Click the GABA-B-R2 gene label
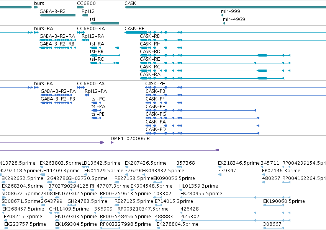 pyautogui.click(x=52, y=11)
